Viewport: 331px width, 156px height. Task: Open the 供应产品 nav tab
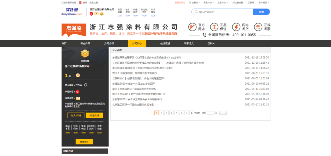pyautogui.click(x=85, y=43)
